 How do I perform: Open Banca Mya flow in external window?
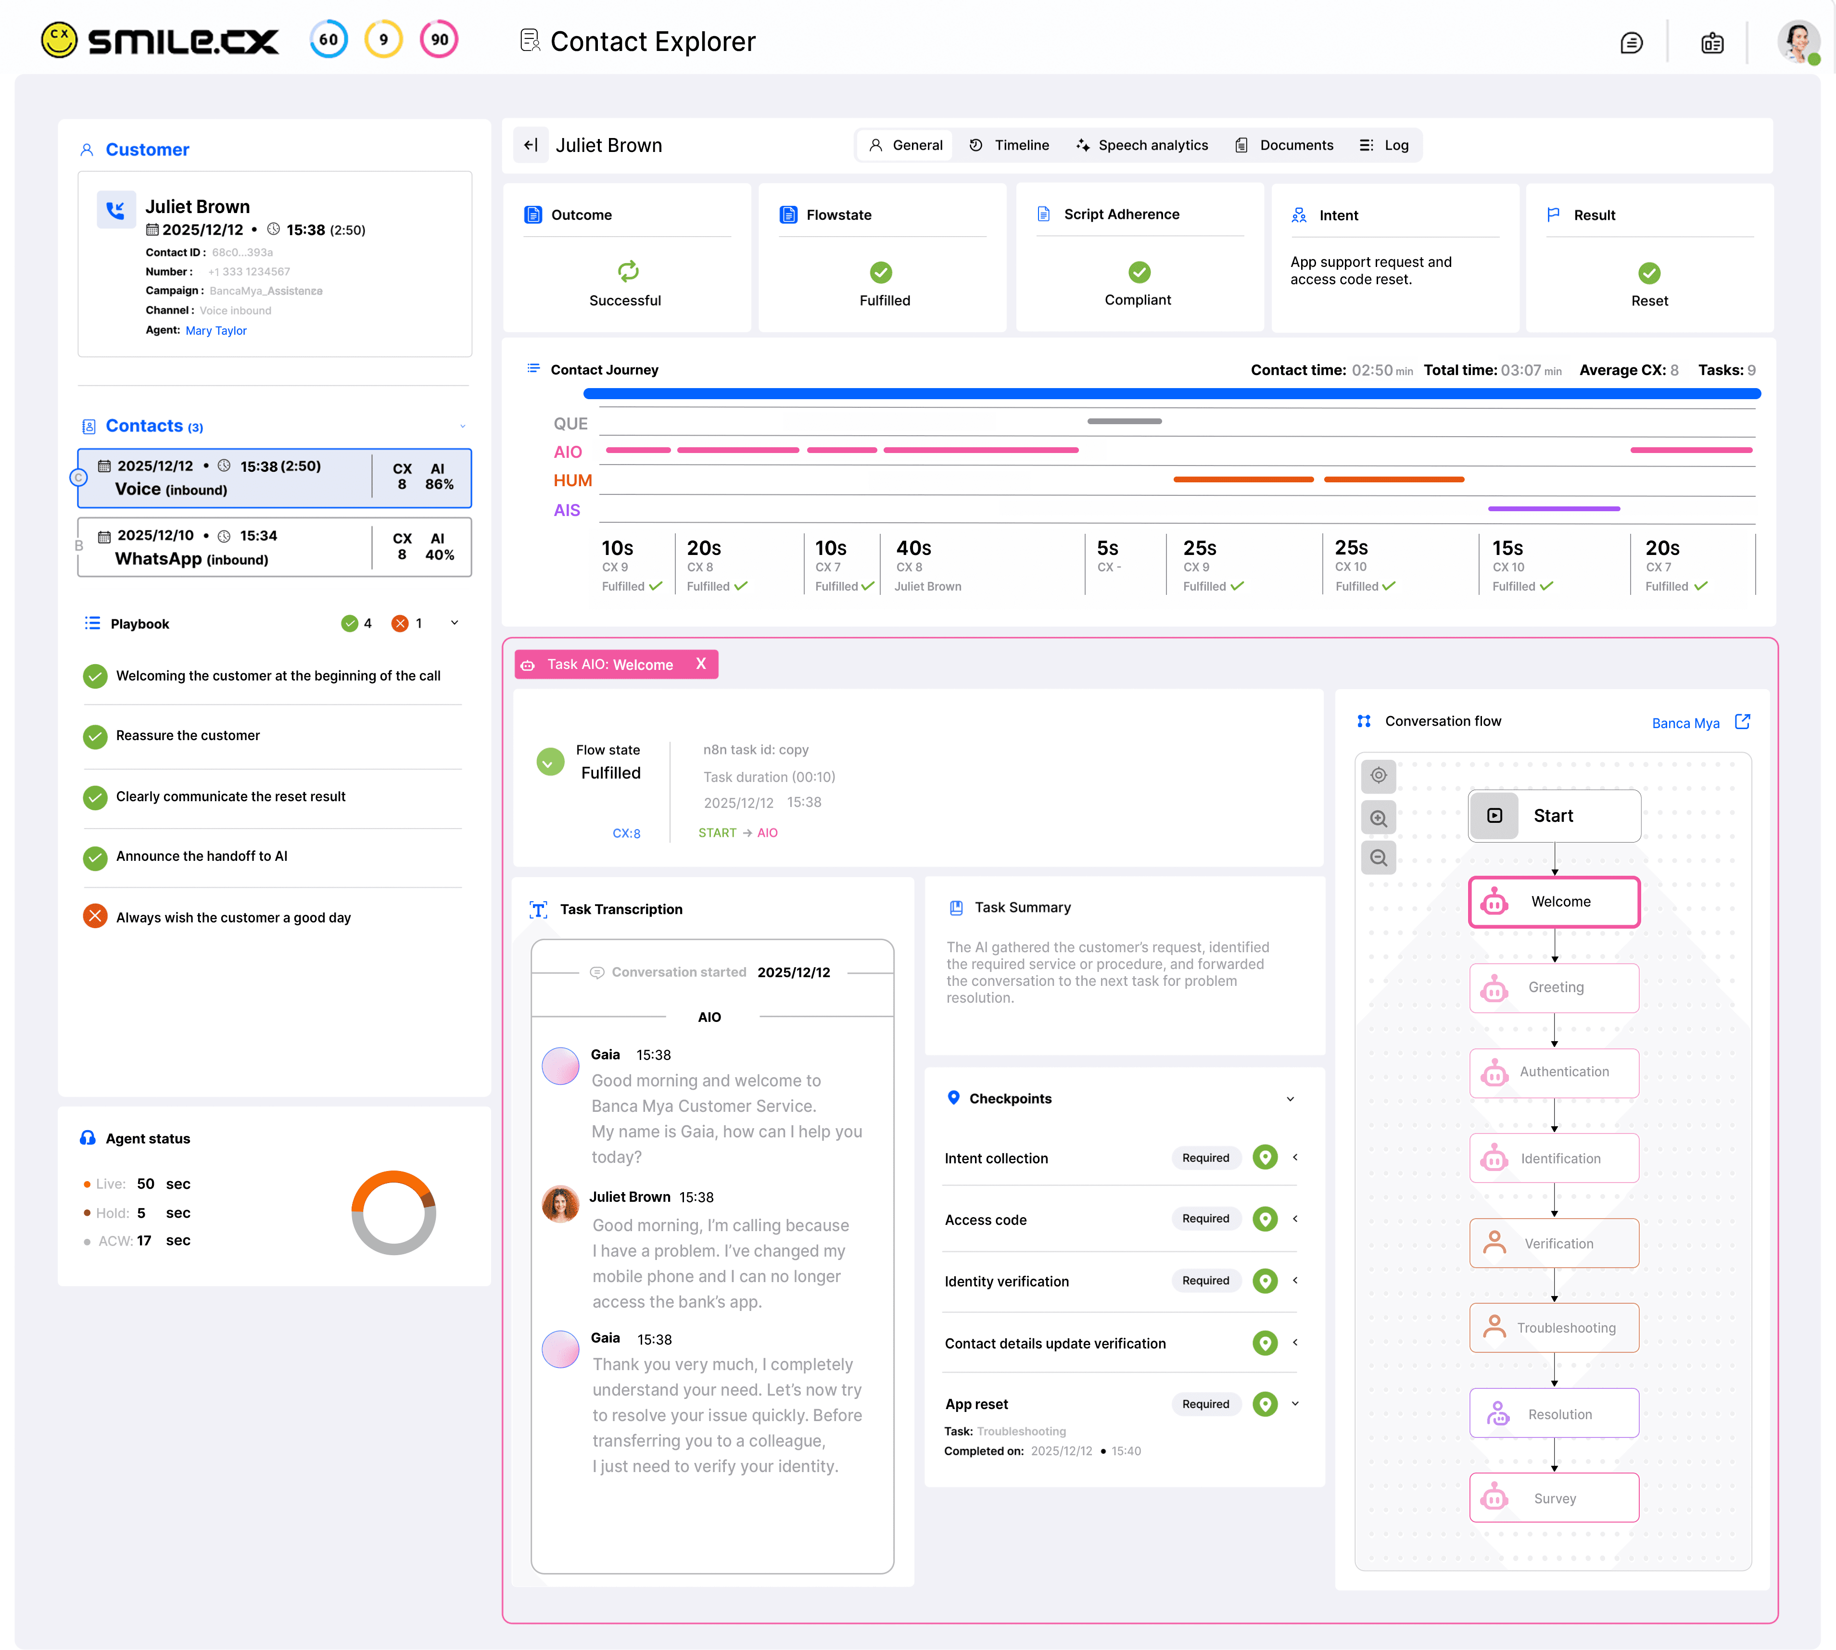[x=1742, y=722]
